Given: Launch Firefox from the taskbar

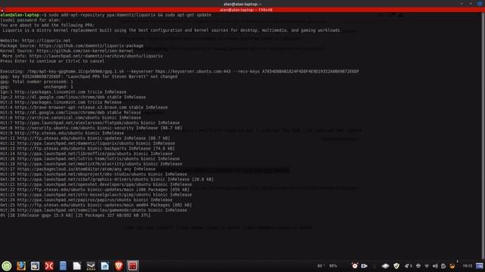Looking at the screenshot, I should [x=21, y=266].
